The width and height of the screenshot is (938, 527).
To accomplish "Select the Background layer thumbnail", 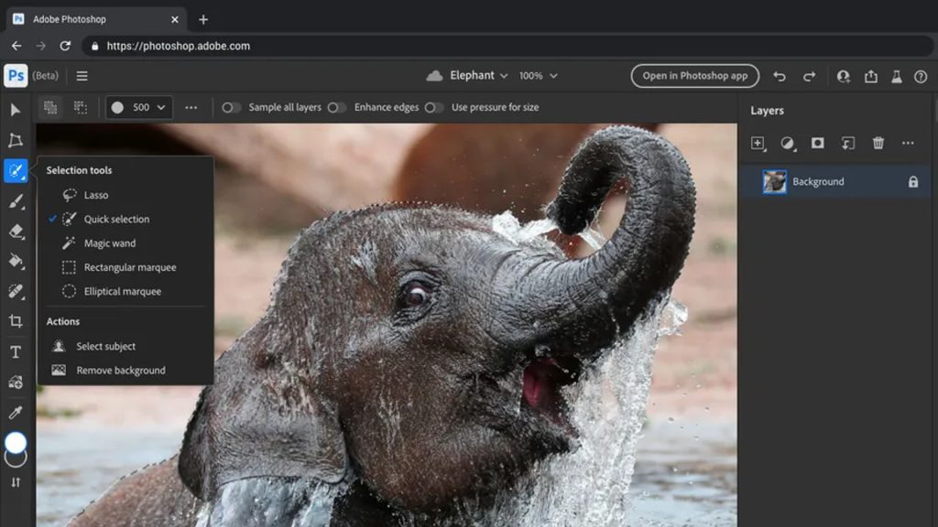I will pyautogui.click(x=775, y=182).
